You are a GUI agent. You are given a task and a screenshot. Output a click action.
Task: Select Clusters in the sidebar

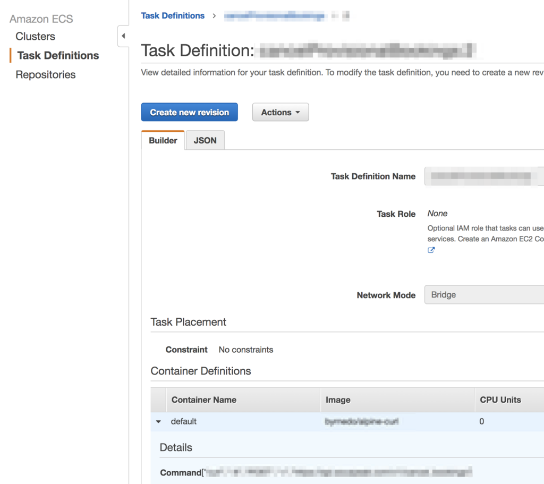[x=35, y=36]
